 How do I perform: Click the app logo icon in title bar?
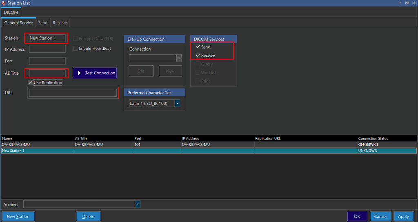(4, 3)
